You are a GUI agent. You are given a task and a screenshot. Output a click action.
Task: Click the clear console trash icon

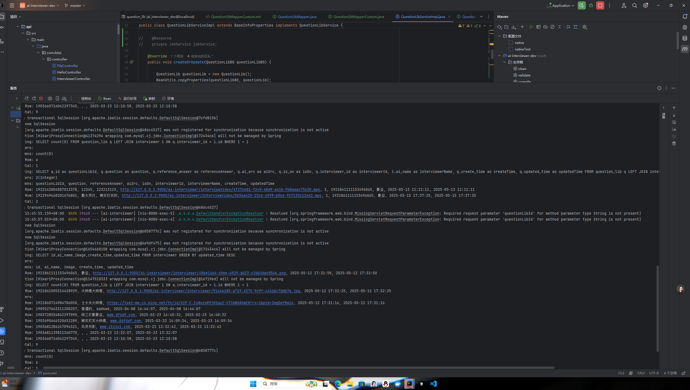click(x=674, y=143)
